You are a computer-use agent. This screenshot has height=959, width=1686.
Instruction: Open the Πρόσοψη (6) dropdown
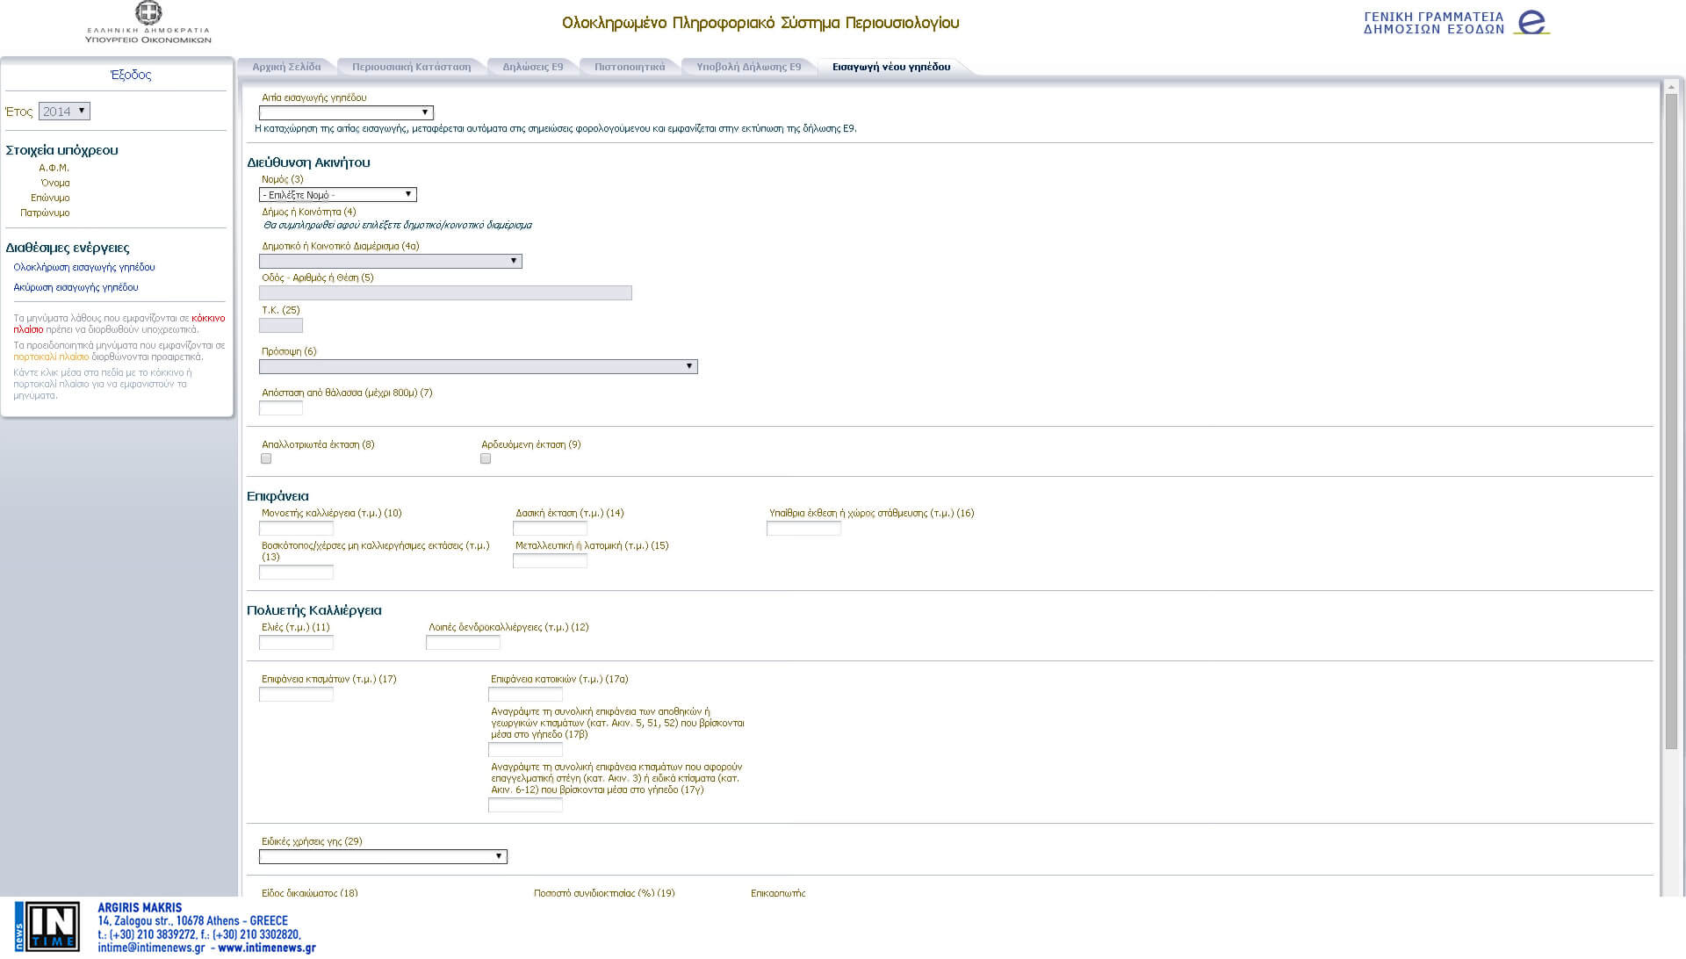479,366
